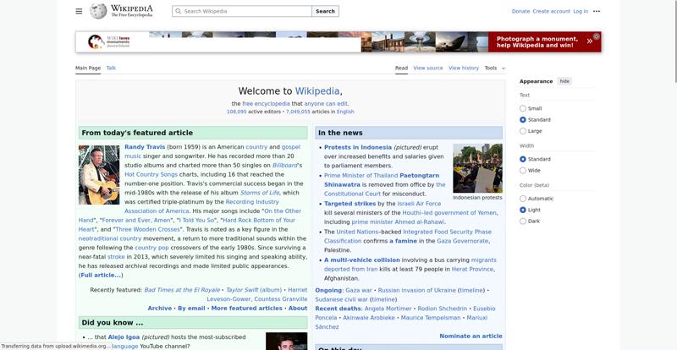Click Russian invasion of Ukraine link
This screenshot has height=350, width=677.
pos(416,291)
